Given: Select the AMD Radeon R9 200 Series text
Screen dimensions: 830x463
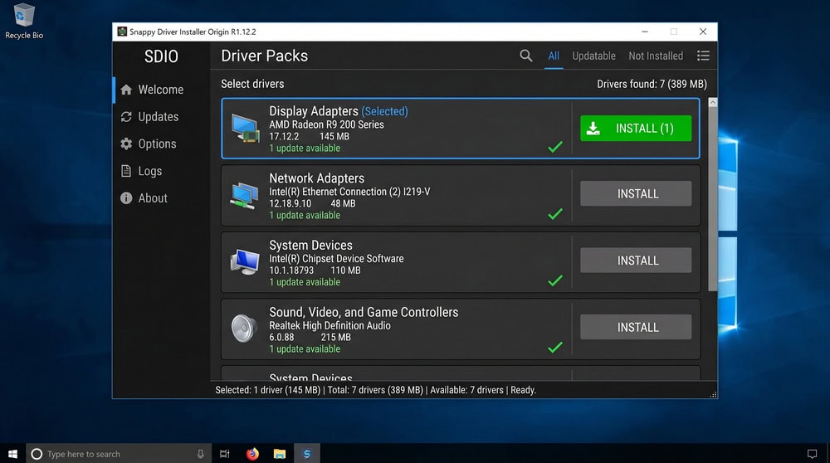Looking at the screenshot, I should pos(326,124).
